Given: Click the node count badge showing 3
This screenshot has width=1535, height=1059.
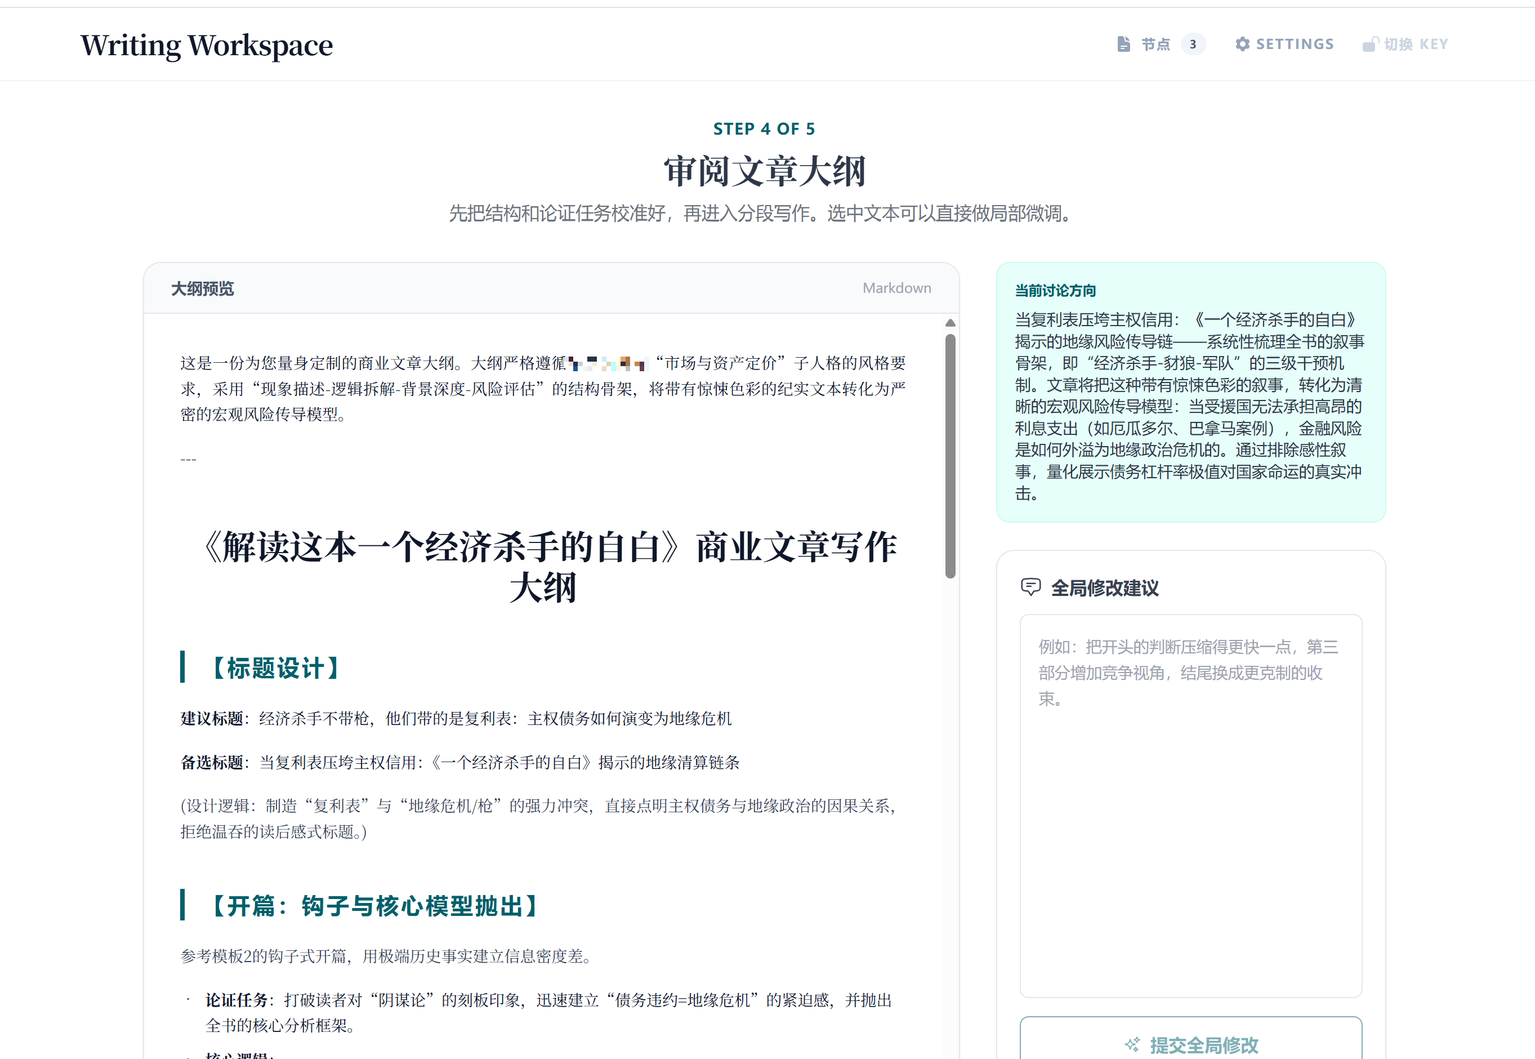Looking at the screenshot, I should click(x=1193, y=44).
